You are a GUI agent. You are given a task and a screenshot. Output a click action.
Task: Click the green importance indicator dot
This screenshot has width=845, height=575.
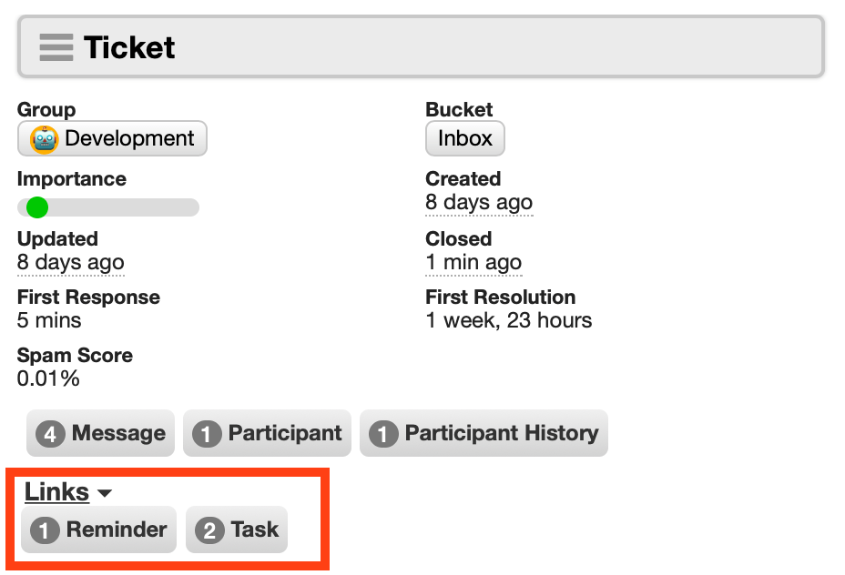point(37,207)
